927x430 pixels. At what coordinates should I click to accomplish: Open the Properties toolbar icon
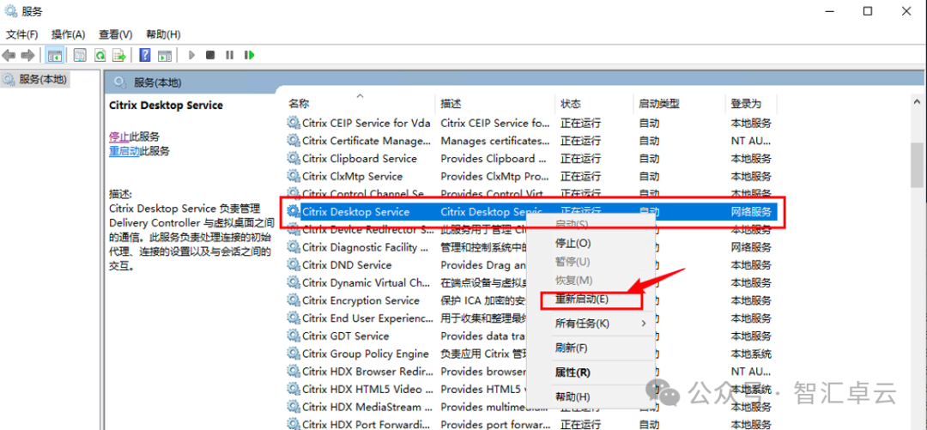pos(80,55)
